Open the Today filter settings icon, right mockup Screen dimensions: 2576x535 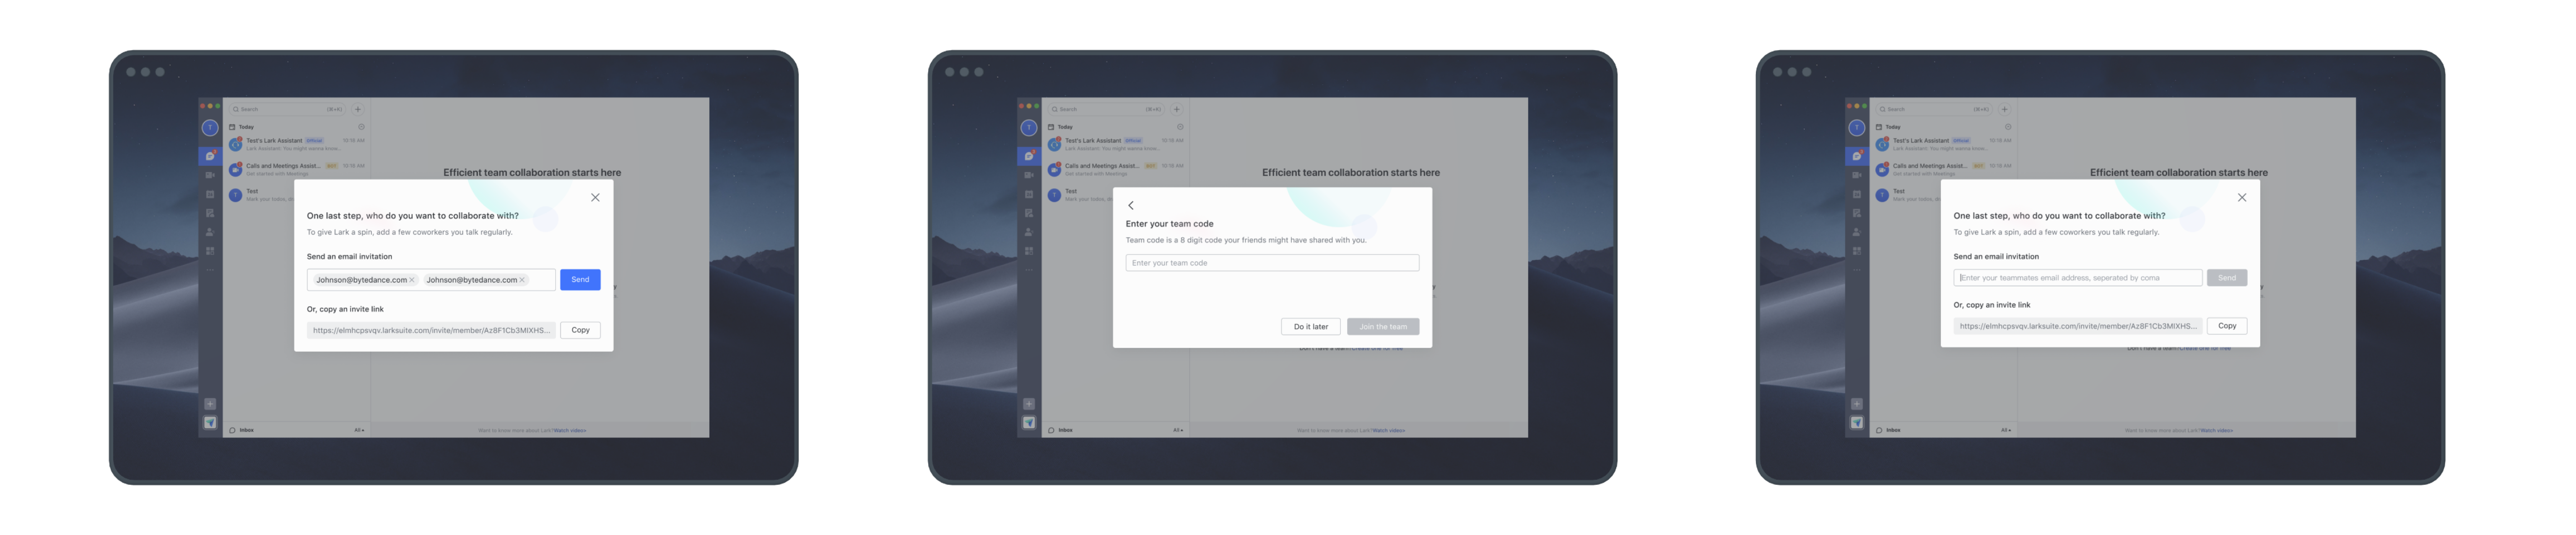coord(2008,127)
